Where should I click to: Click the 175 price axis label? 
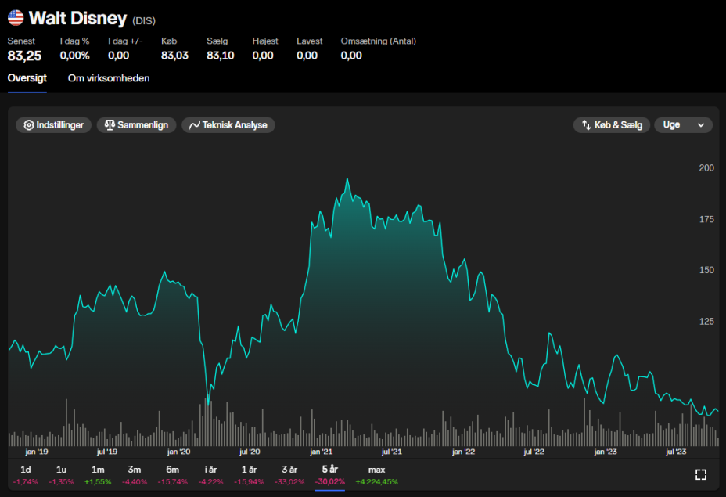[x=706, y=220]
